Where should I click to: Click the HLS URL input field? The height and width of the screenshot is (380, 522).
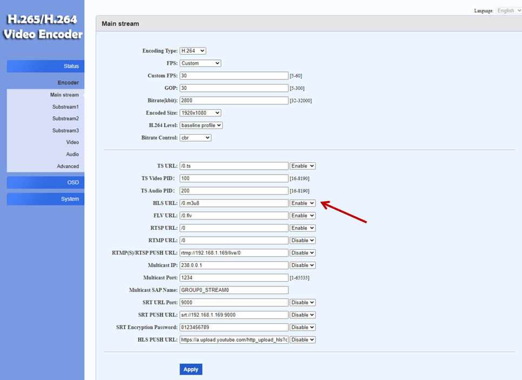[x=234, y=203]
